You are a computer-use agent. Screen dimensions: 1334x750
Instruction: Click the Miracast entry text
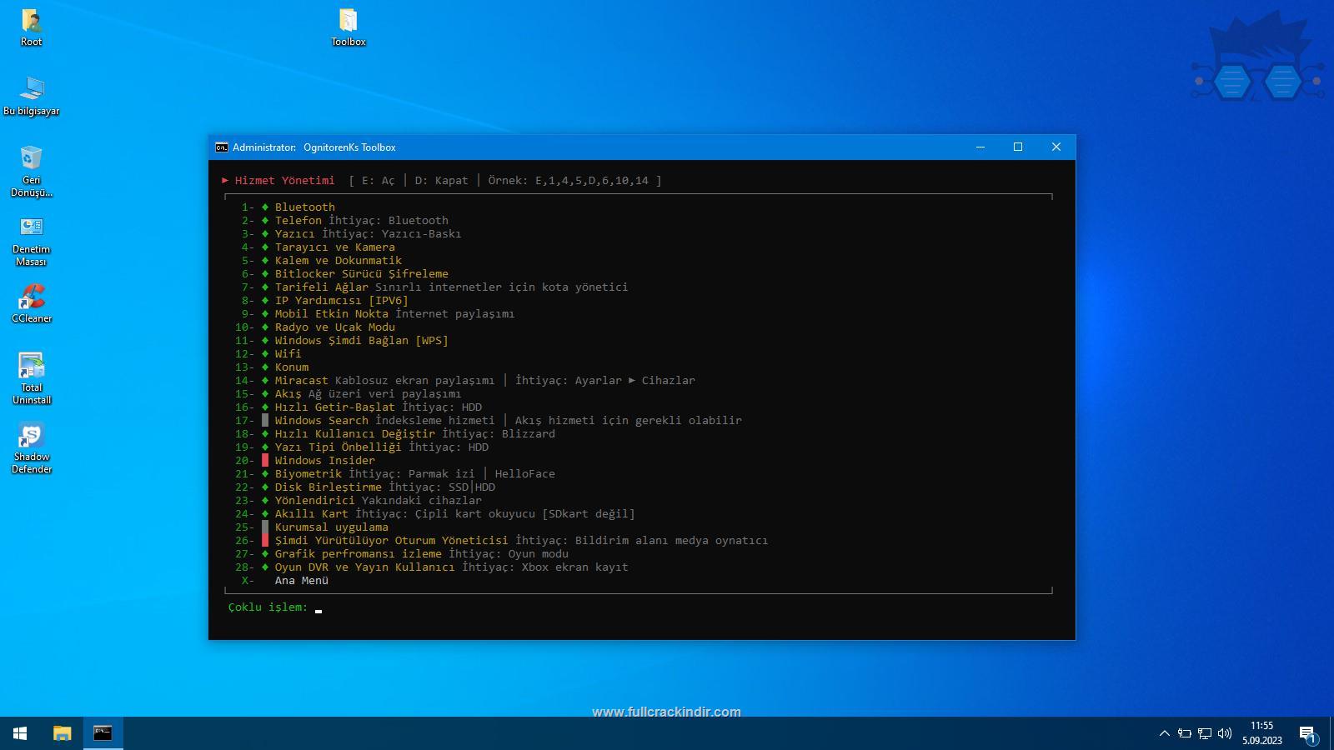301,381
